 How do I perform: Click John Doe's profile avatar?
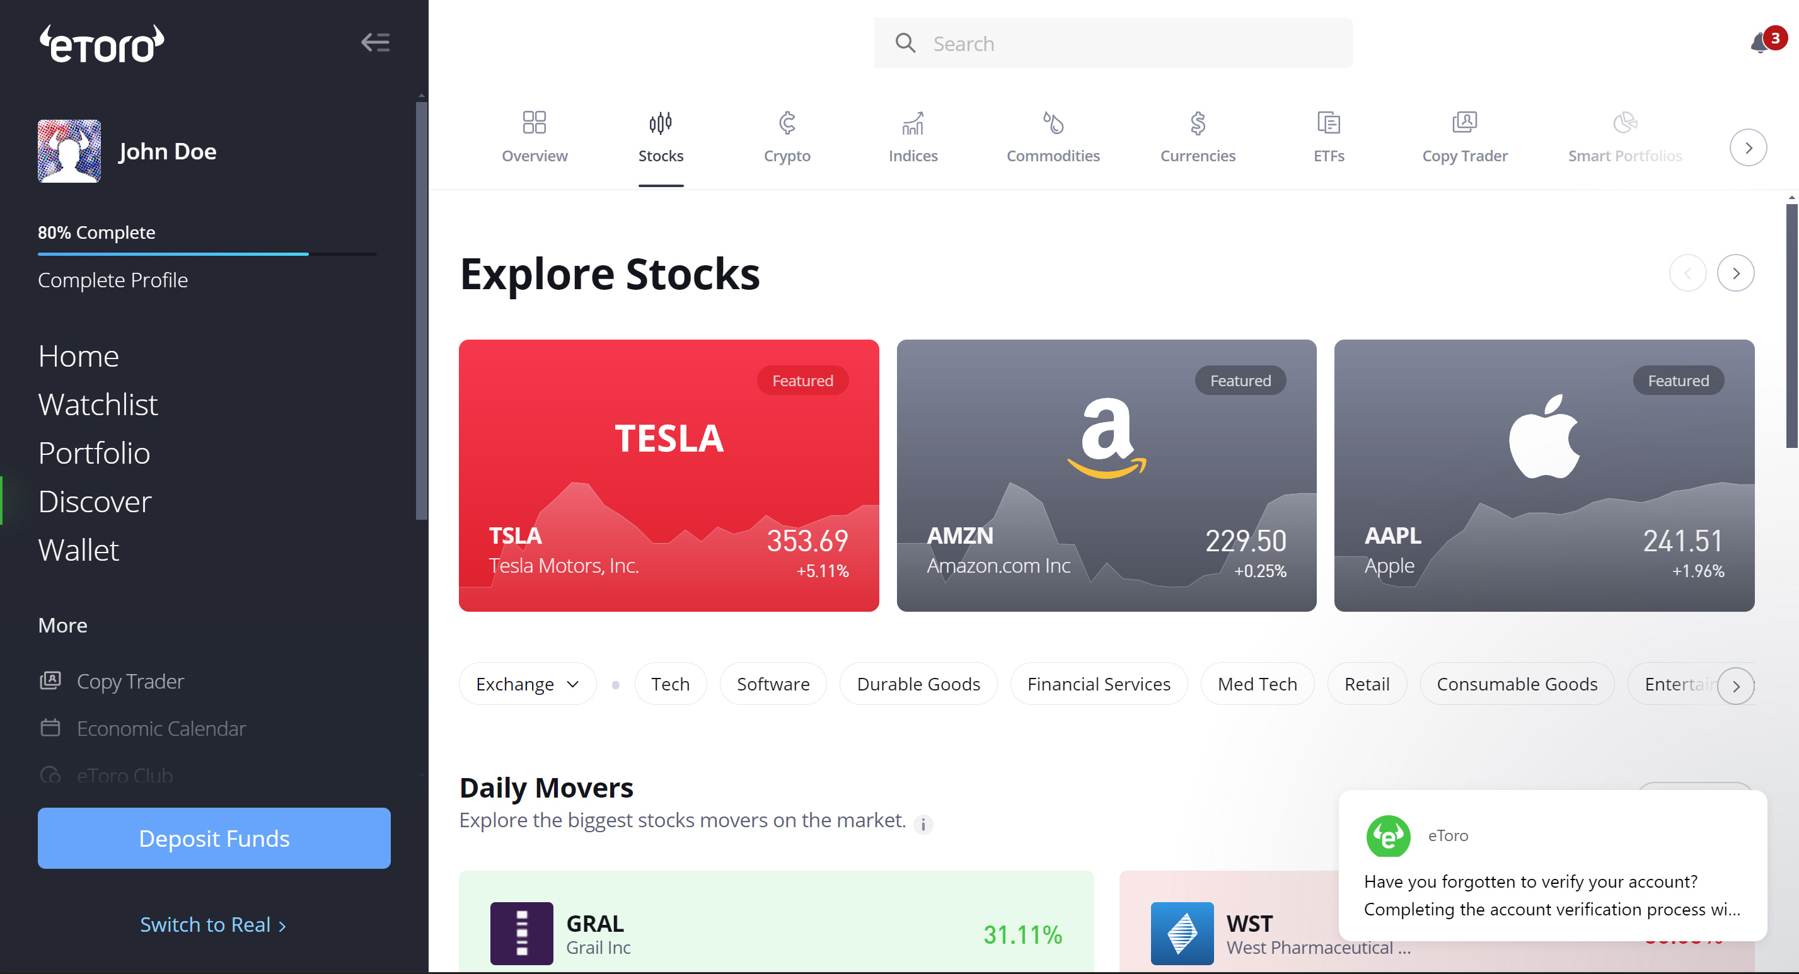coord(69,151)
